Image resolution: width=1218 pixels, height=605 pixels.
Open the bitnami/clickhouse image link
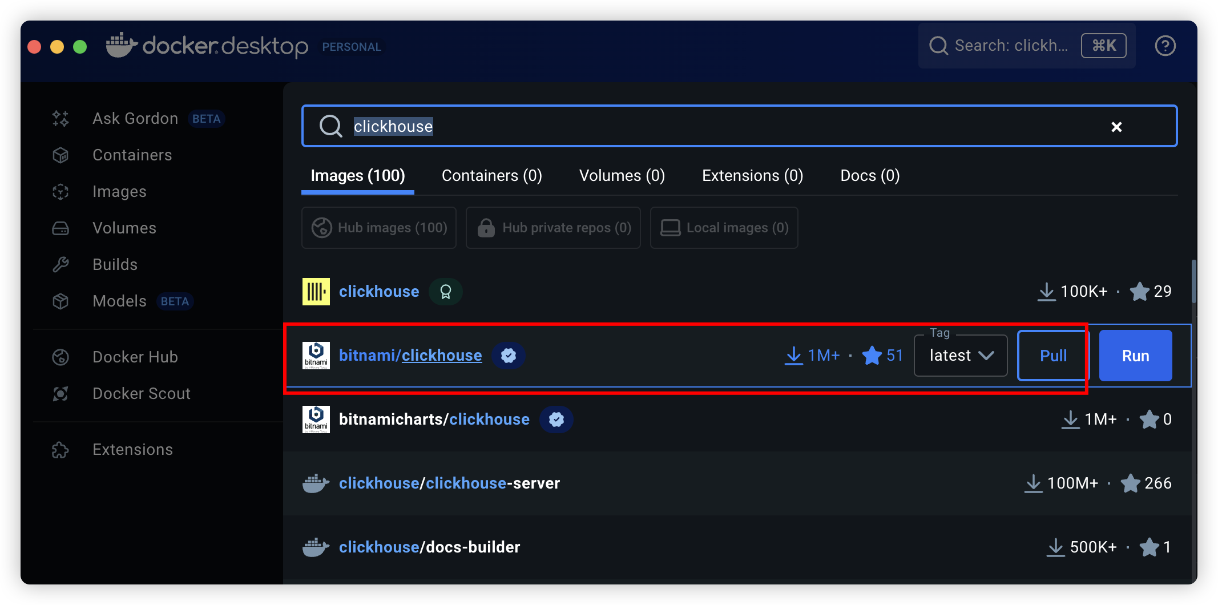click(x=410, y=356)
